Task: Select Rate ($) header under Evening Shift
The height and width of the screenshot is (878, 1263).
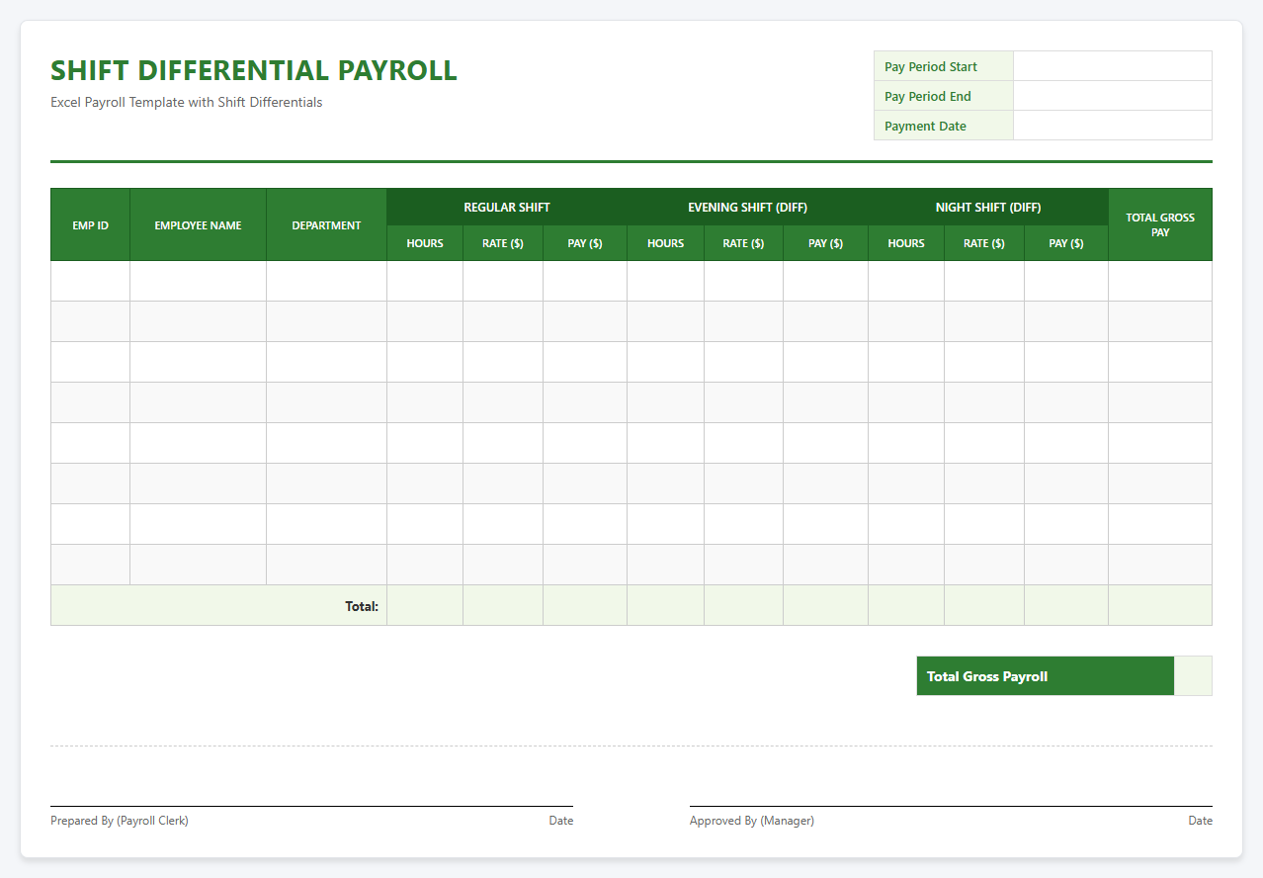Action: pos(743,243)
